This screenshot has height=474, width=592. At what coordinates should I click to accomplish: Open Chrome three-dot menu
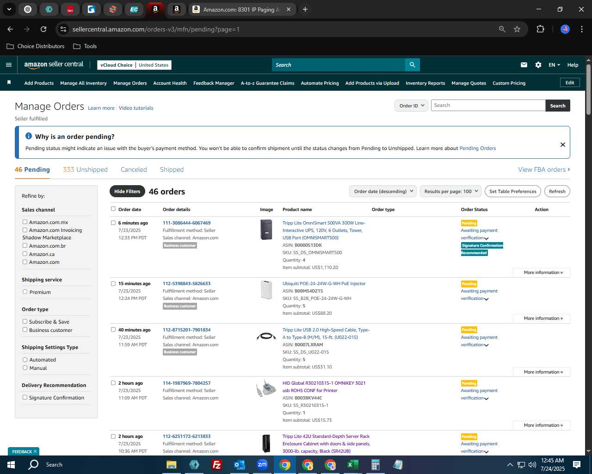581,29
